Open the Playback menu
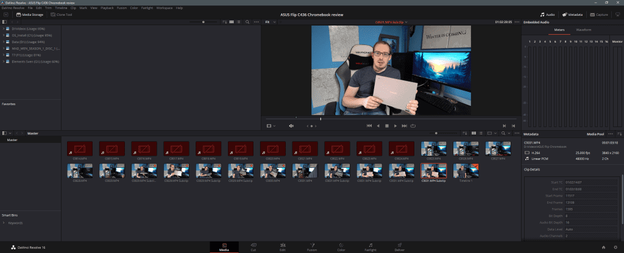The image size is (624, 253). click(107, 8)
